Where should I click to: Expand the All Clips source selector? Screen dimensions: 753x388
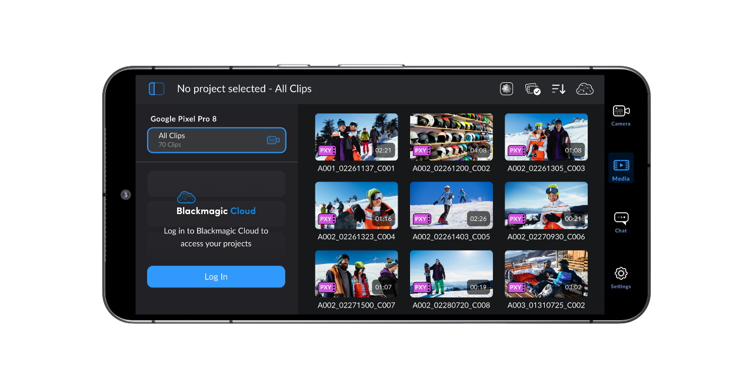pyautogui.click(x=216, y=140)
